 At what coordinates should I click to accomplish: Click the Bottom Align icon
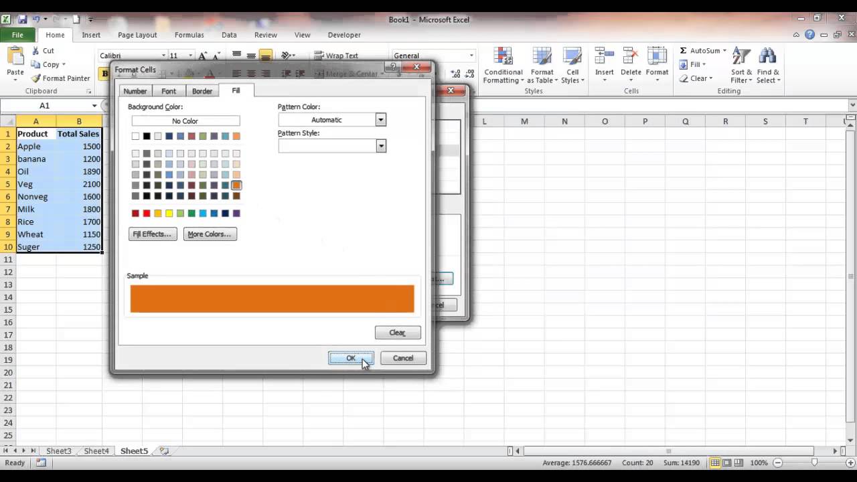coord(266,56)
